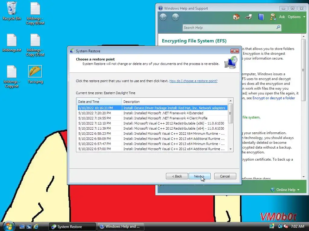Start search with magnifier icon in Help
Viewport: 309px width, 231px height.
[278, 27]
